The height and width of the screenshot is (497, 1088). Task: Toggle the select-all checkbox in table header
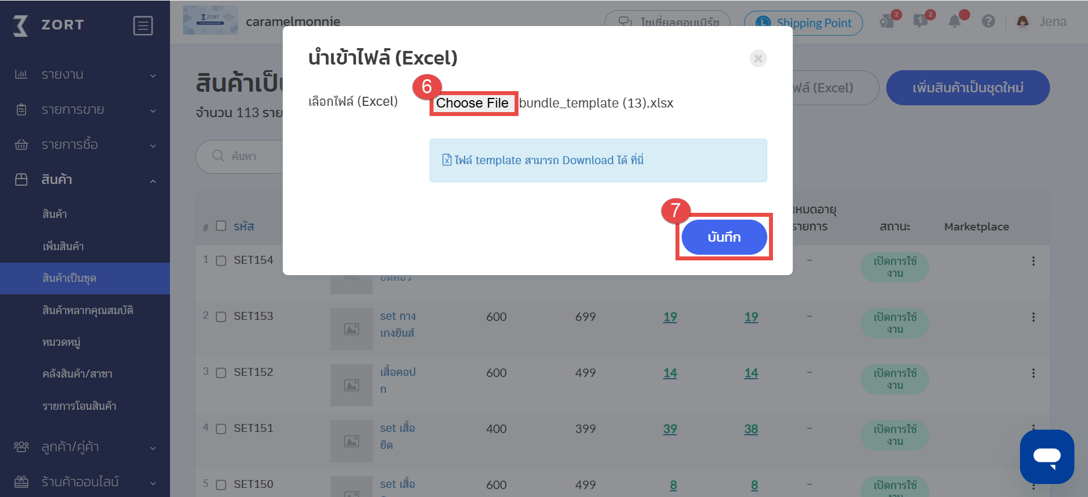221,226
